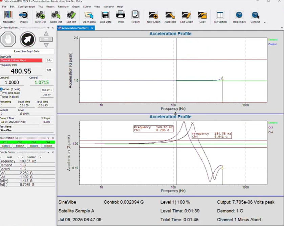Click the Control value 1.0715

point(42,82)
